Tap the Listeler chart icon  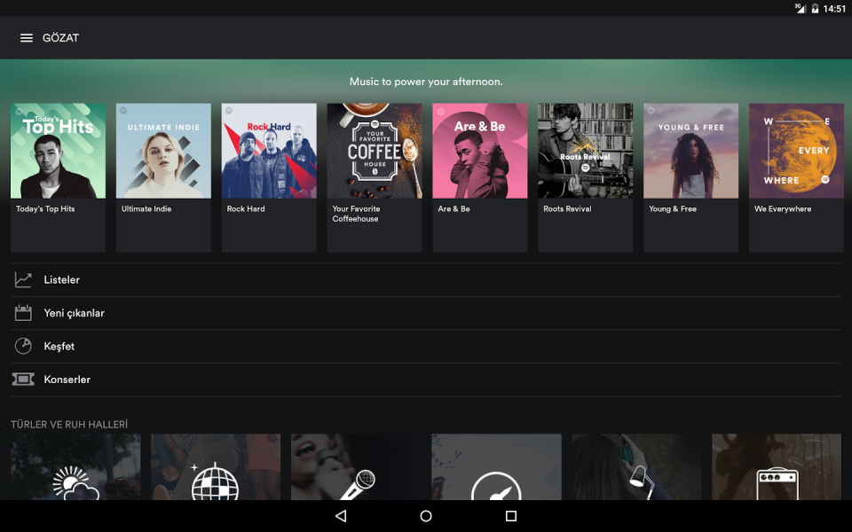coord(23,280)
